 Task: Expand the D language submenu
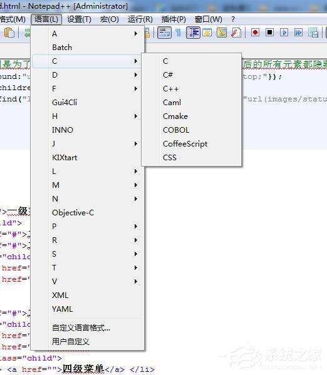pos(88,75)
